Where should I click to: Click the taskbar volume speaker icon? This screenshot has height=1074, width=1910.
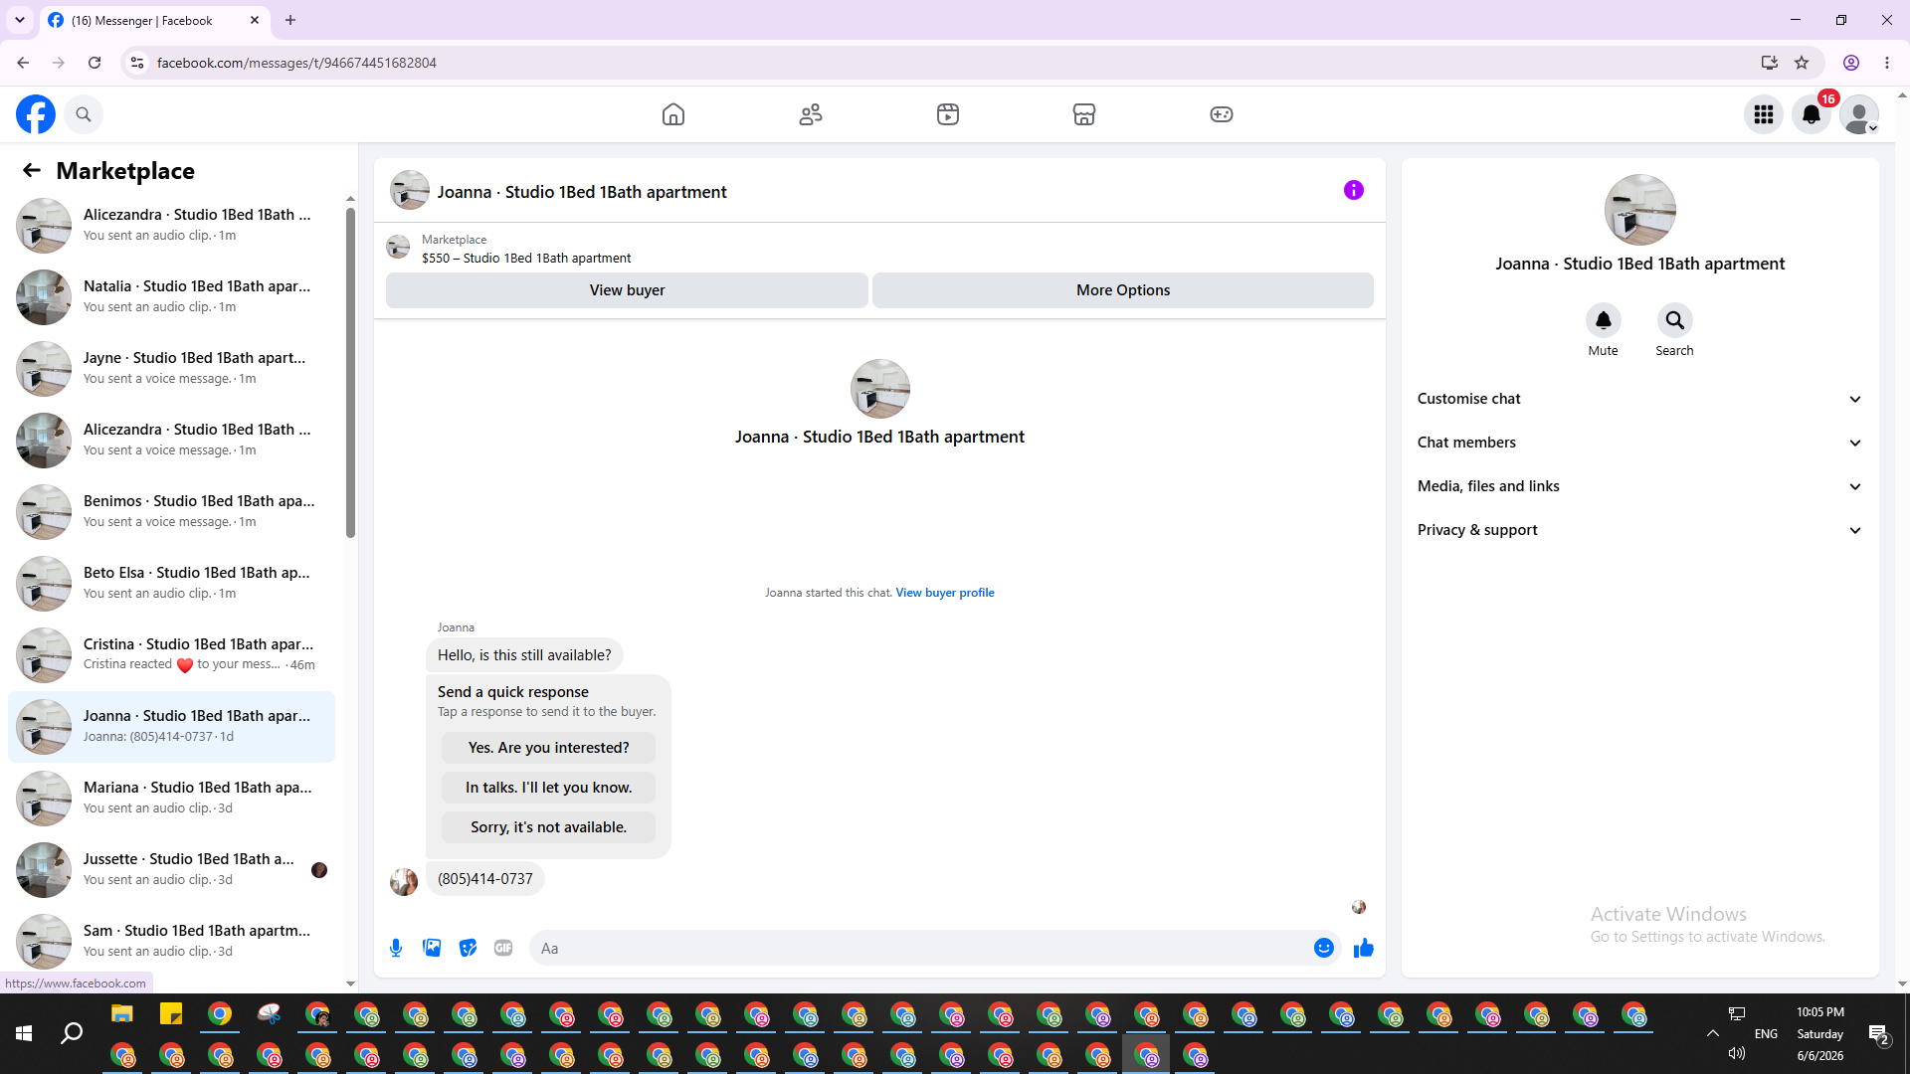(1737, 1053)
